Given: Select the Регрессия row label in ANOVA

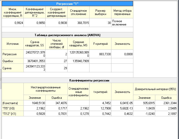Looking at the screenshot, I should pos(13,54).
